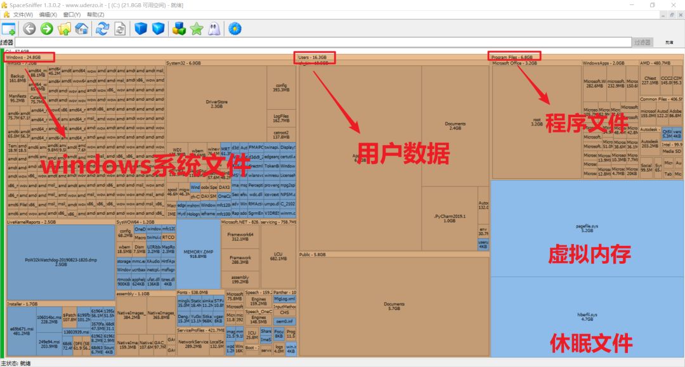Select the 249e94.msi 203.9MB block
The image size is (685, 367).
click(49, 344)
